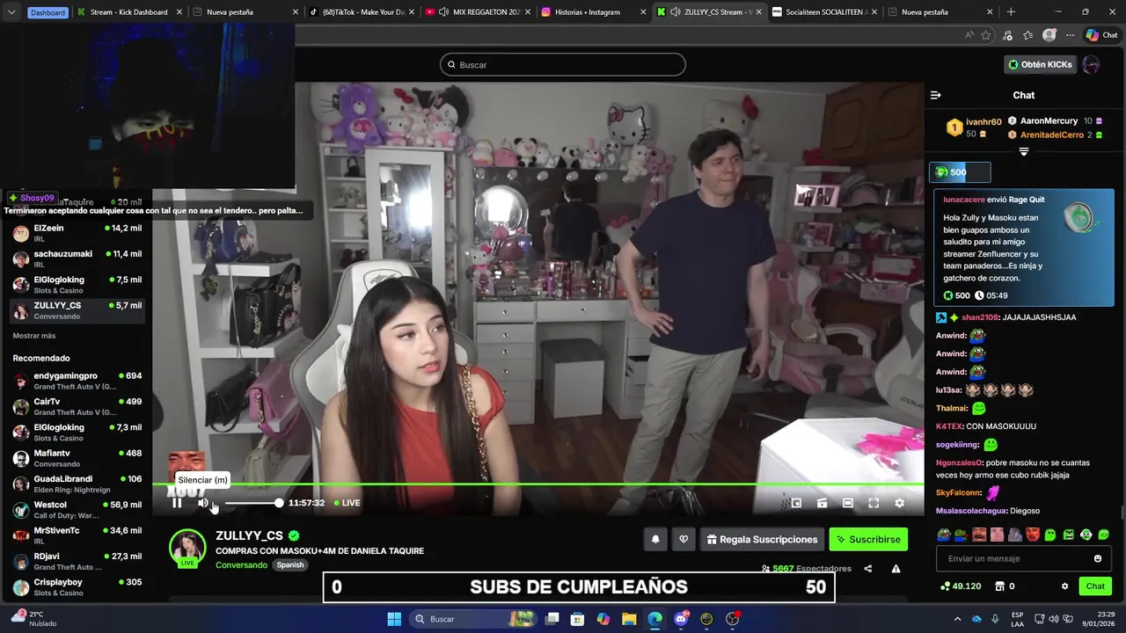Screen dimensions: 1126x633
Task: Open user profile avatar menu
Action: (1091, 64)
